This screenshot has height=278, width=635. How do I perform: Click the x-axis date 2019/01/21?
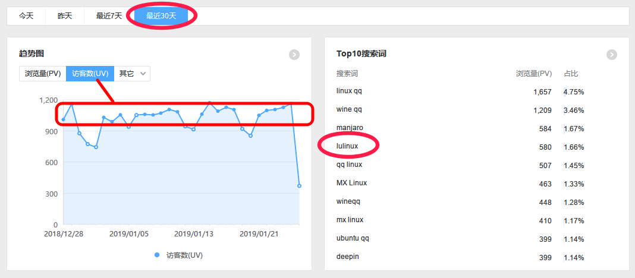259,234
